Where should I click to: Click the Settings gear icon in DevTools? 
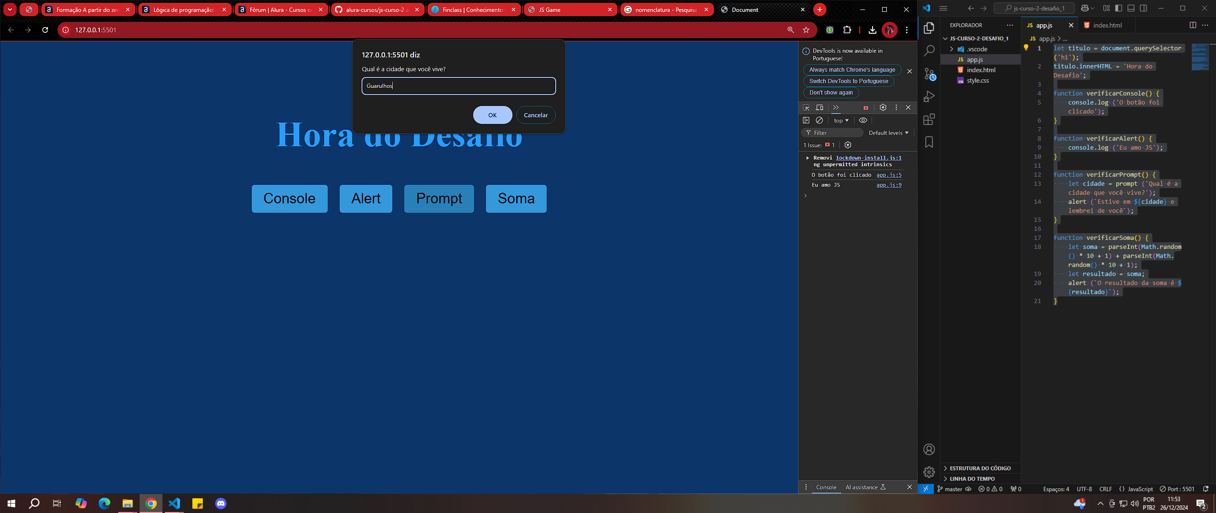pyautogui.click(x=883, y=107)
